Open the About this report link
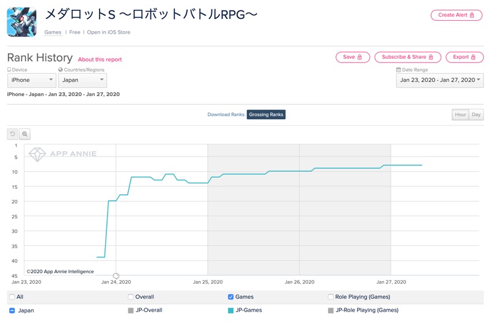The height and width of the screenshot is (324, 489). click(100, 59)
